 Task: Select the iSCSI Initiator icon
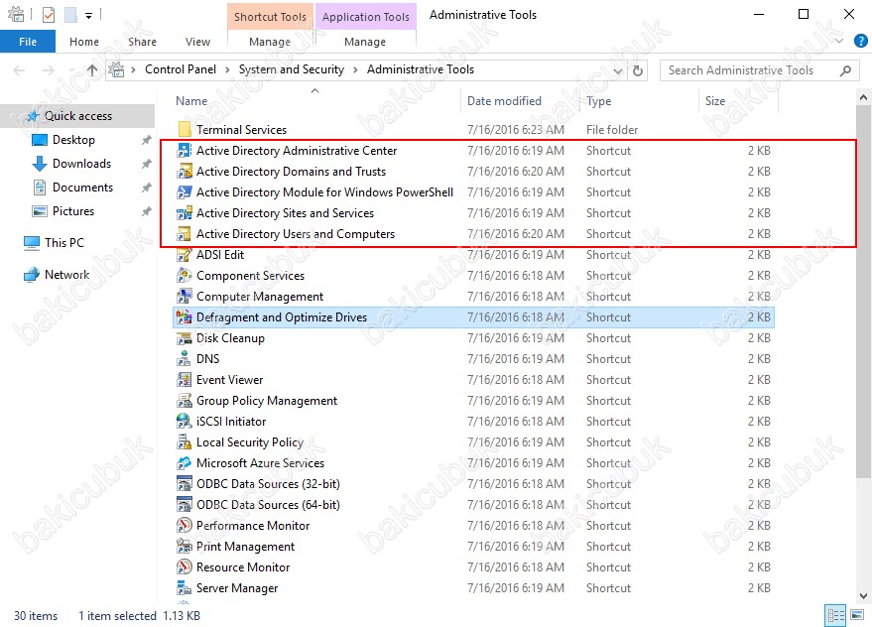click(x=185, y=422)
